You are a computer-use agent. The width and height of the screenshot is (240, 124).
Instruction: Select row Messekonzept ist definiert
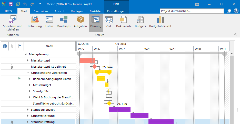point(38,67)
